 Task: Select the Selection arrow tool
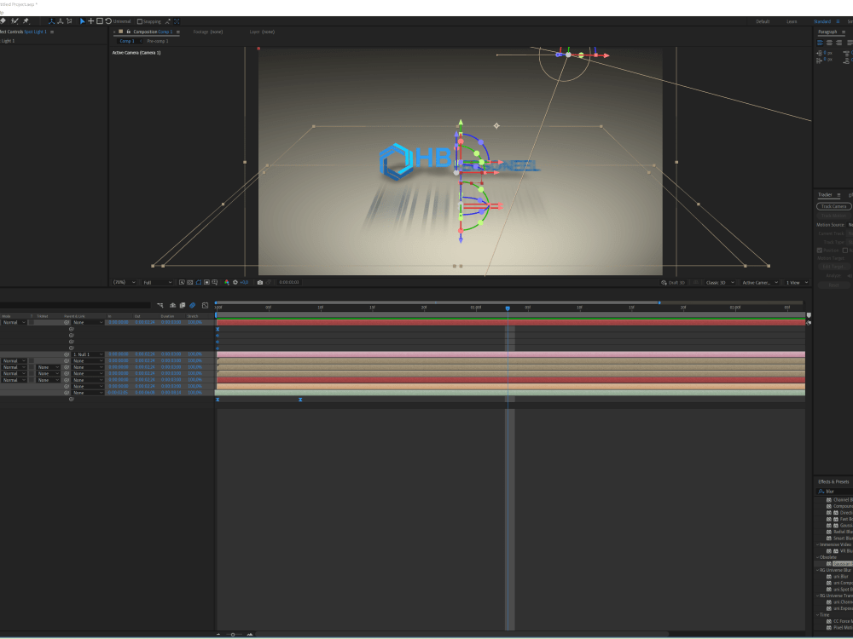point(82,21)
